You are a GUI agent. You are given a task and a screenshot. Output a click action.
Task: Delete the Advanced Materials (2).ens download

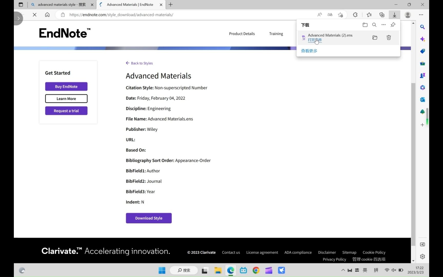click(389, 38)
